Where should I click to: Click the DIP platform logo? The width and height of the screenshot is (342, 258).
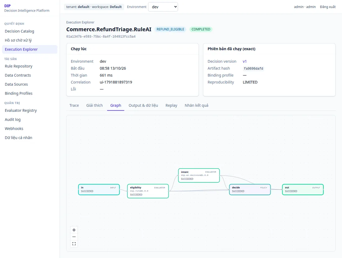pyautogui.click(x=7, y=6)
